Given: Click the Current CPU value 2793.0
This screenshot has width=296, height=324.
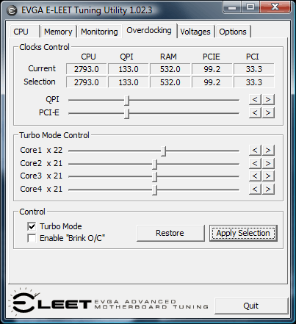Looking at the screenshot, I should [x=87, y=69].
